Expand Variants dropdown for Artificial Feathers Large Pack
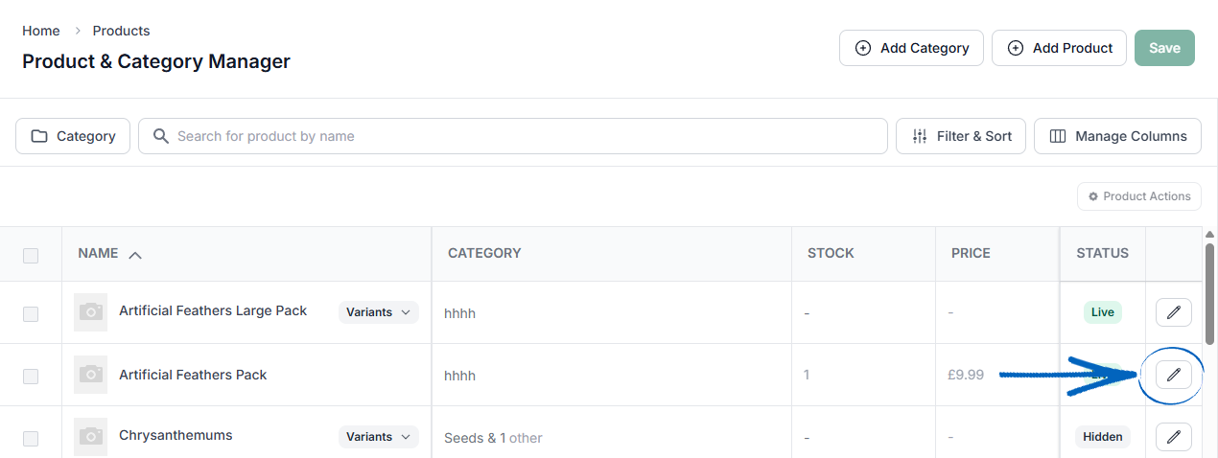Screen dimensions: 1218x458 (x=379, y=312)
